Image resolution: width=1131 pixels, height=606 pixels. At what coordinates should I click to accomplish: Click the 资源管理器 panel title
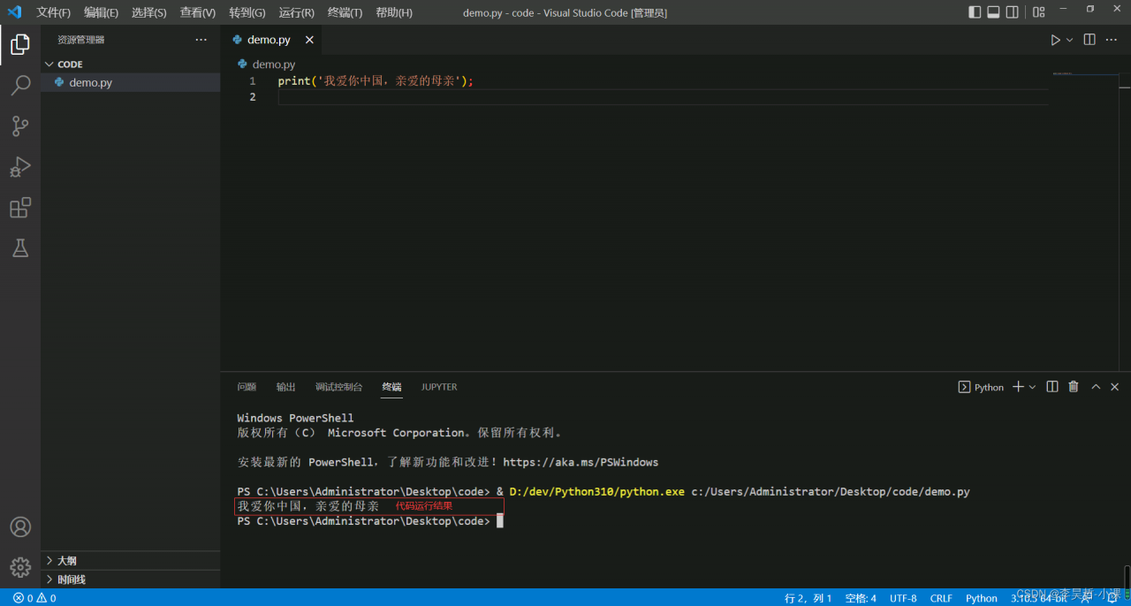(x=81, y=40)
